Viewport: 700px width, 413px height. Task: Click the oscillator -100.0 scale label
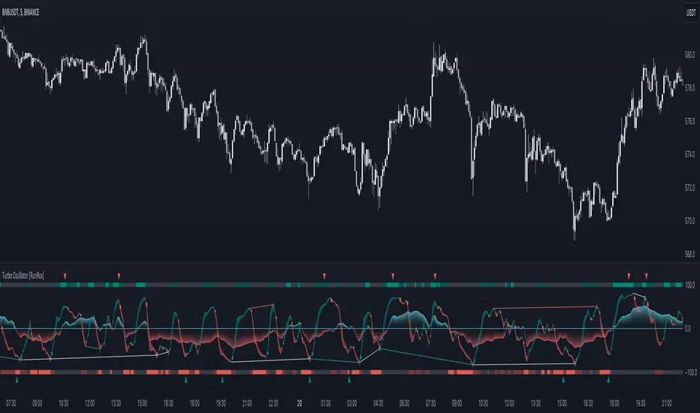[691, 372]
